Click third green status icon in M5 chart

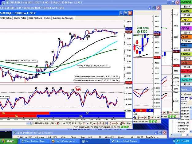pyautogui.click(x=127, y=127)
